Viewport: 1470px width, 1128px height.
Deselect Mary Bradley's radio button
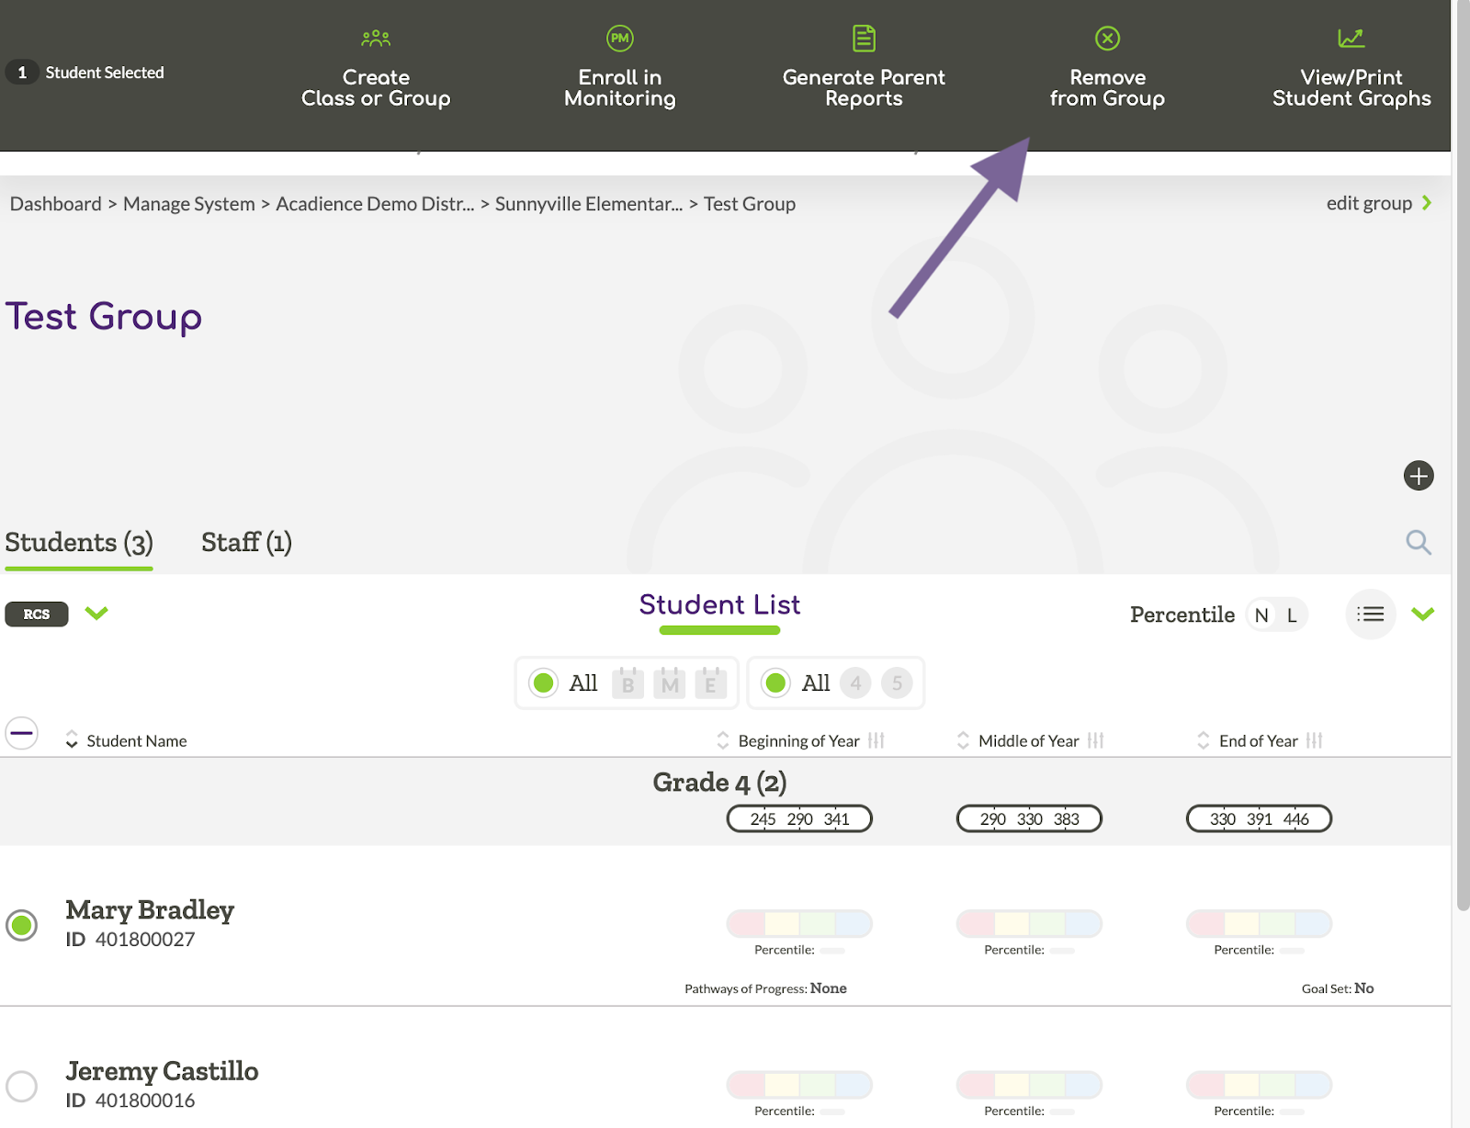pyautogui.click(x=22, y=925)
